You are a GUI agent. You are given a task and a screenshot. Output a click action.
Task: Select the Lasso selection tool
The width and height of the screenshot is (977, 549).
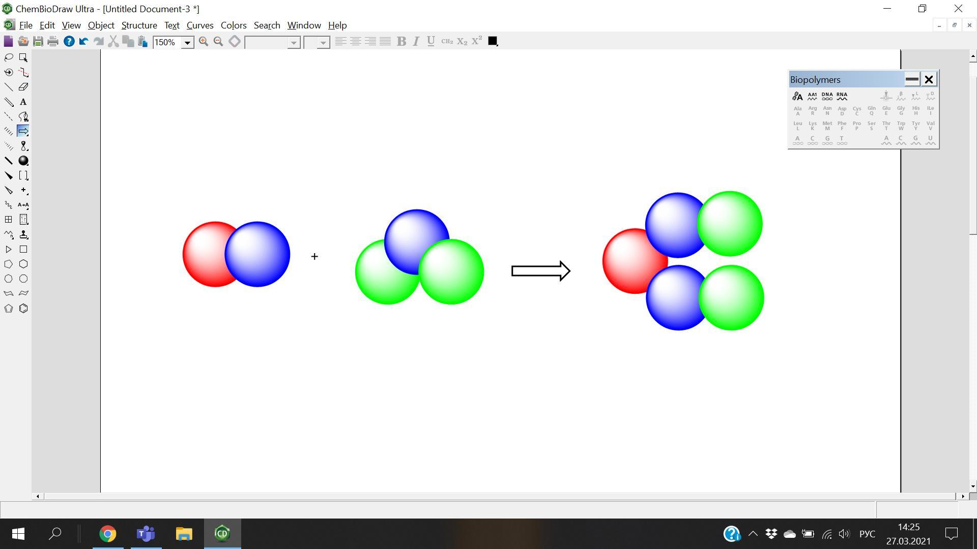click(9, 57)
